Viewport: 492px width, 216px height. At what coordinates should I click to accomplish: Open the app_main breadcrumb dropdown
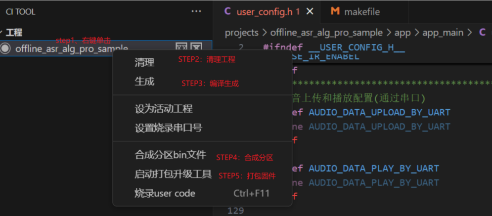pos(443,33)
